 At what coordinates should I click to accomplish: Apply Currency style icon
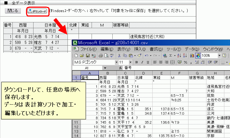180,62
